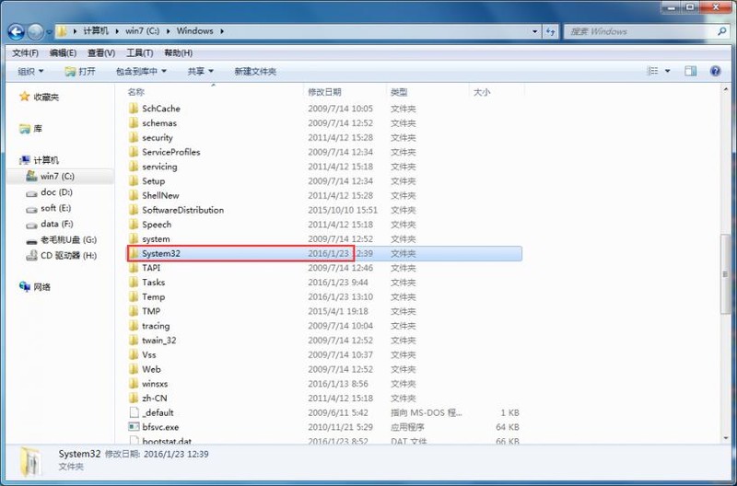Click the Web folder name
Image resolution: width=737 pixels, height=486 pixels.
[x=151, y=369]
